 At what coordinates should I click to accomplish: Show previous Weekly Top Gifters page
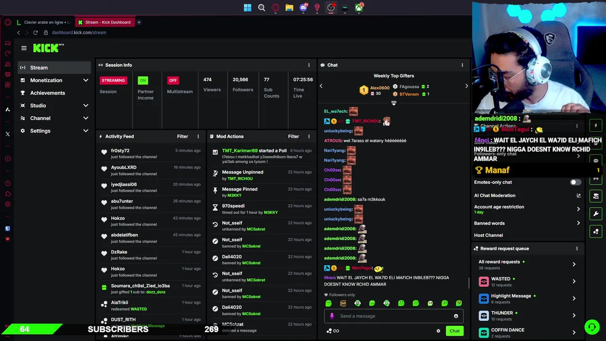tap(321, 86)
